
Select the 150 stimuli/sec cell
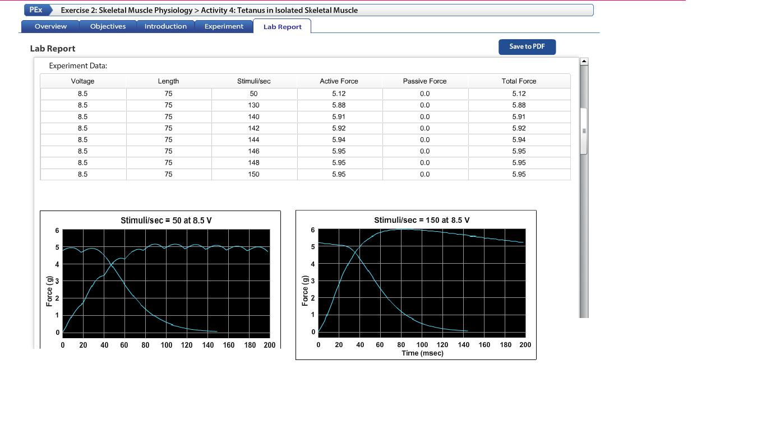(x=254, y=174)
